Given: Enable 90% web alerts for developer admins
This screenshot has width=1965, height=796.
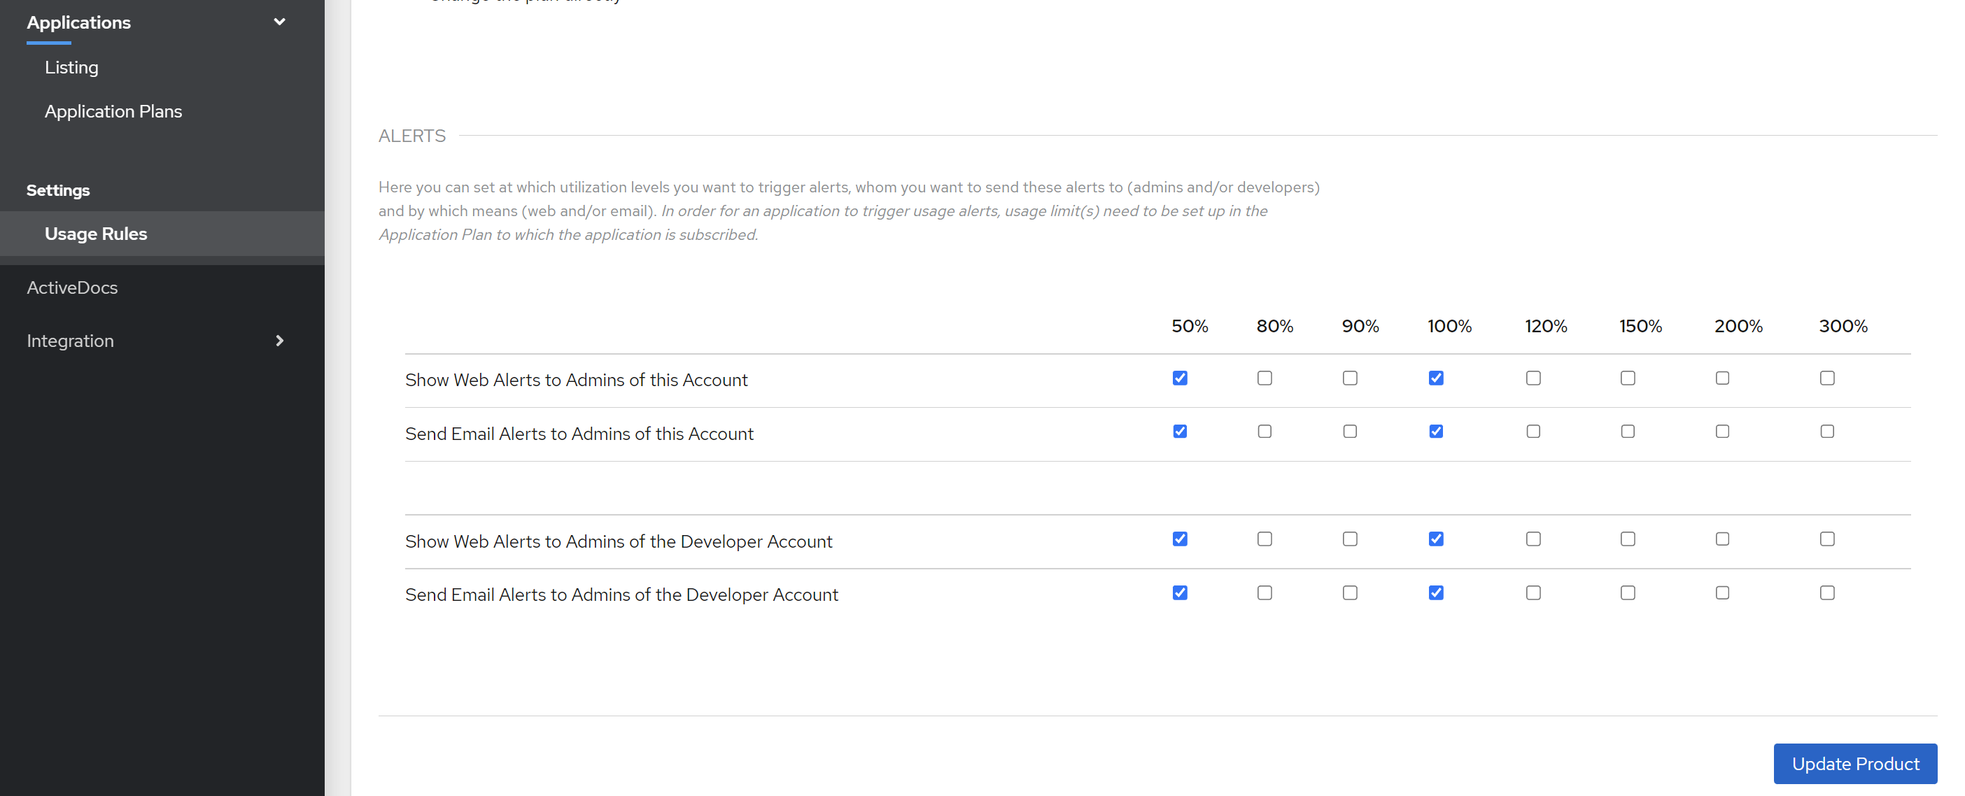Looking at the screenshot, I should tap(1349, 539).
